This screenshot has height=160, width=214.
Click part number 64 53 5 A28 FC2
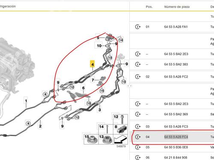[176, 77]
